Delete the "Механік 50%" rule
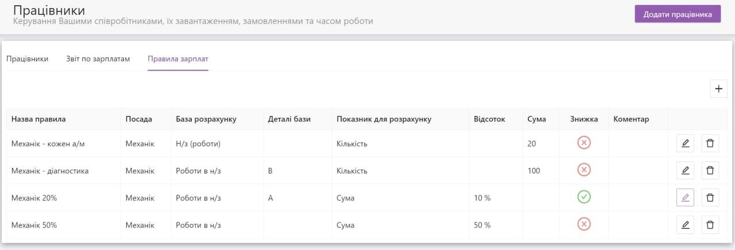735x250 pixels. coord(710,225)
